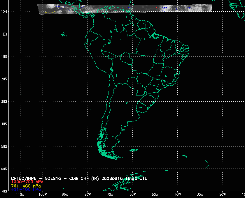Click the Galapagos Islands outline near the equator
The height and width of the screenshot is (198, 245).
(x=63, y=35)
